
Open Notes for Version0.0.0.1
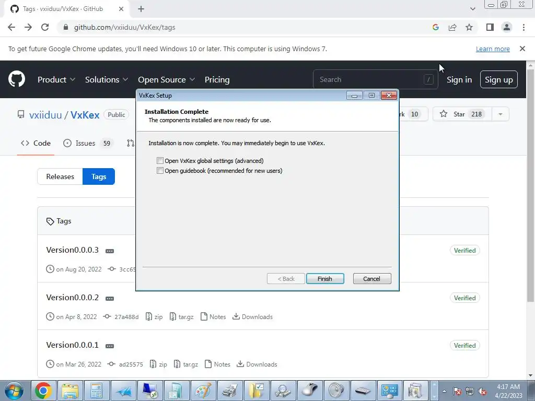[218, 364]
